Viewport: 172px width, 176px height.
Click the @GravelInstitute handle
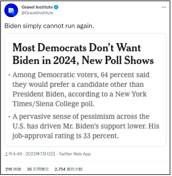37,13
